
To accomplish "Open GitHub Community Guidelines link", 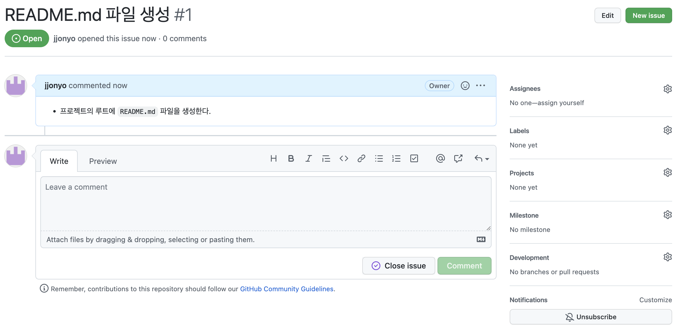I will 287,289.
